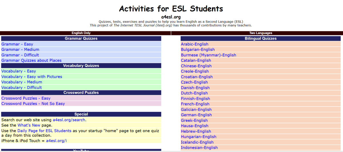343x152 pixels.
Task: Go to Grammar - Difficult quizzes
Action: coord(20,55)
